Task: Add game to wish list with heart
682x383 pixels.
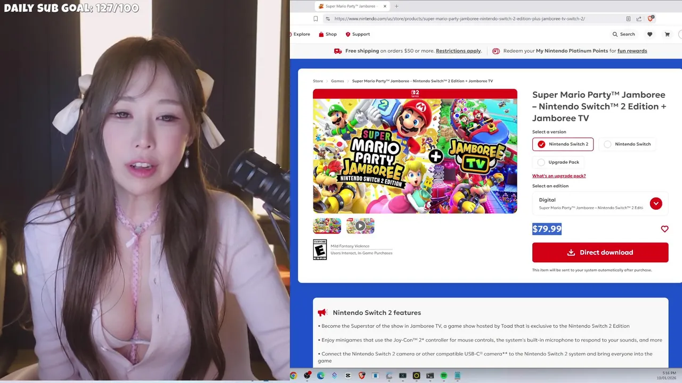Action: [x=664, y=229]
